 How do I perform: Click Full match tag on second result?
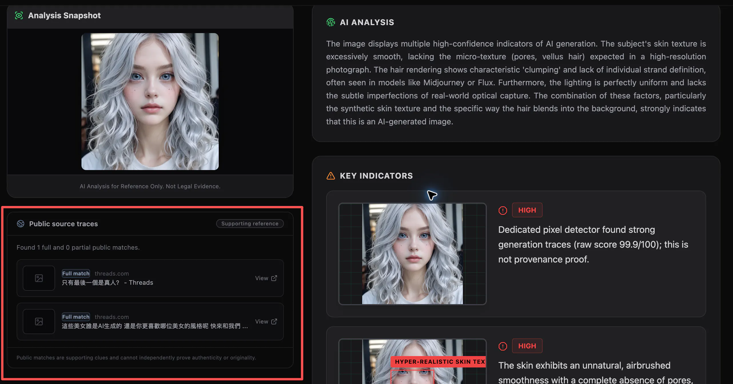76,317
